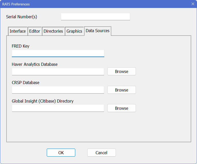This screenshot has width=197, height=164.
Task: Focus the FRED Key text box
Action: point(58,53)
